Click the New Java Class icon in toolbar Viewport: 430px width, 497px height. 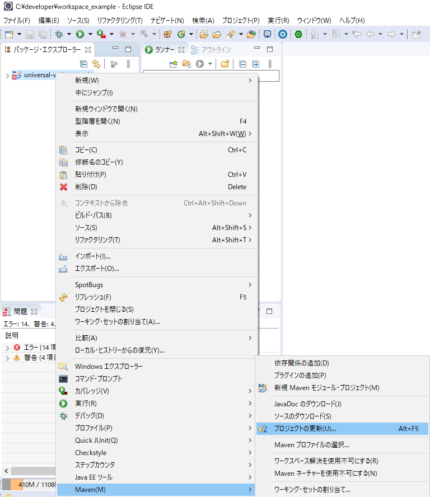pyautogui.click(x=181, y=34)
